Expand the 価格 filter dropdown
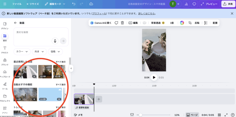Viewport: 236px width, 117px height. click(x=55, y=52)
